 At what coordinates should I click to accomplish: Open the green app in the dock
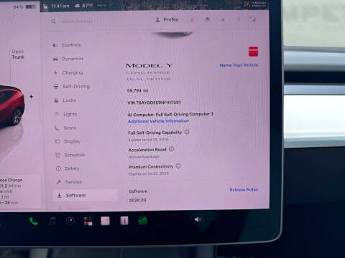(142, 221)
